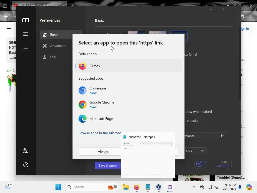Click the taskbar Search box
This screenshot has height=193, width=257.
(92, 187)
